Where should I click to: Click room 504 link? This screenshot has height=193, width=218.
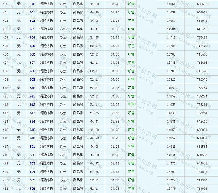32,172
